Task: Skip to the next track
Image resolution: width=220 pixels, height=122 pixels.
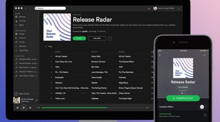Action: (x=30, y=108)
